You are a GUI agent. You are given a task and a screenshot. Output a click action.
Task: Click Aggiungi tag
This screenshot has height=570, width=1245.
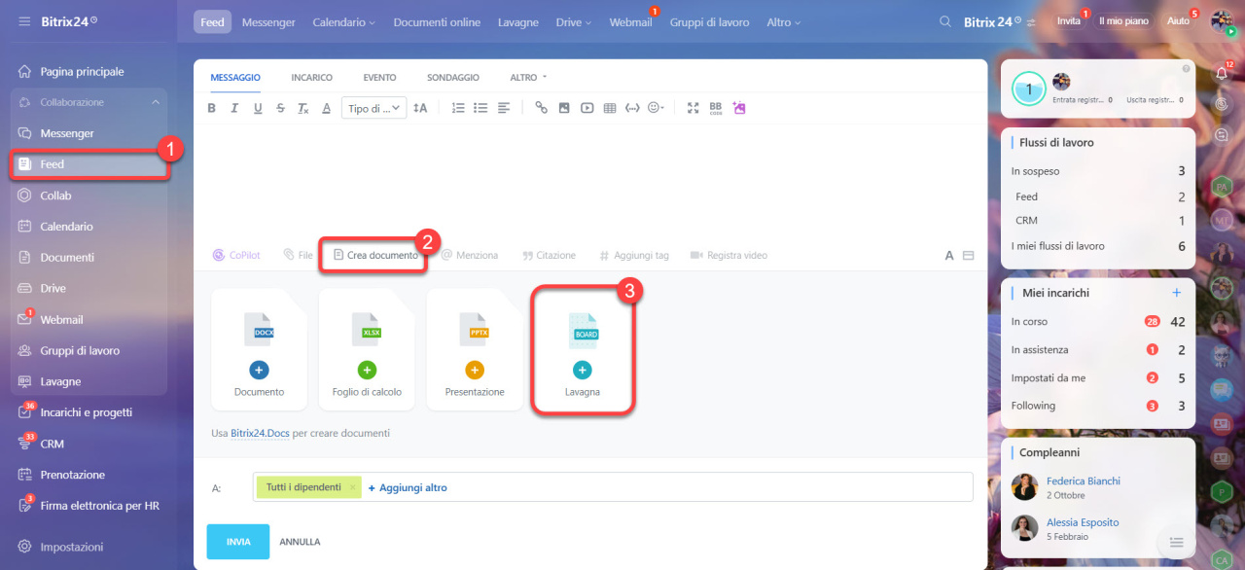[633, 255]
